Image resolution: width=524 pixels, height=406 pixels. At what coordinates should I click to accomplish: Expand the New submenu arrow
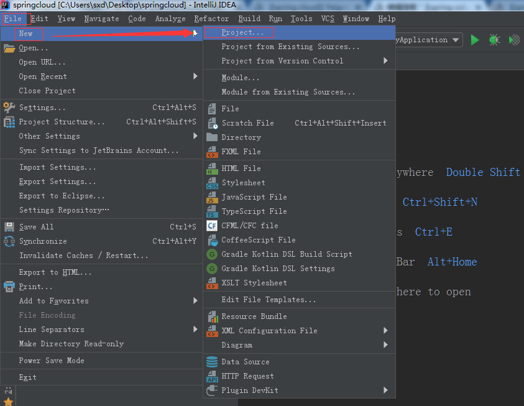(x=195, y=33)
